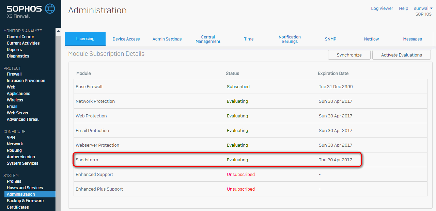Open the Time tab
Screen dimensions: 436x211
click(x=249, y=39)
